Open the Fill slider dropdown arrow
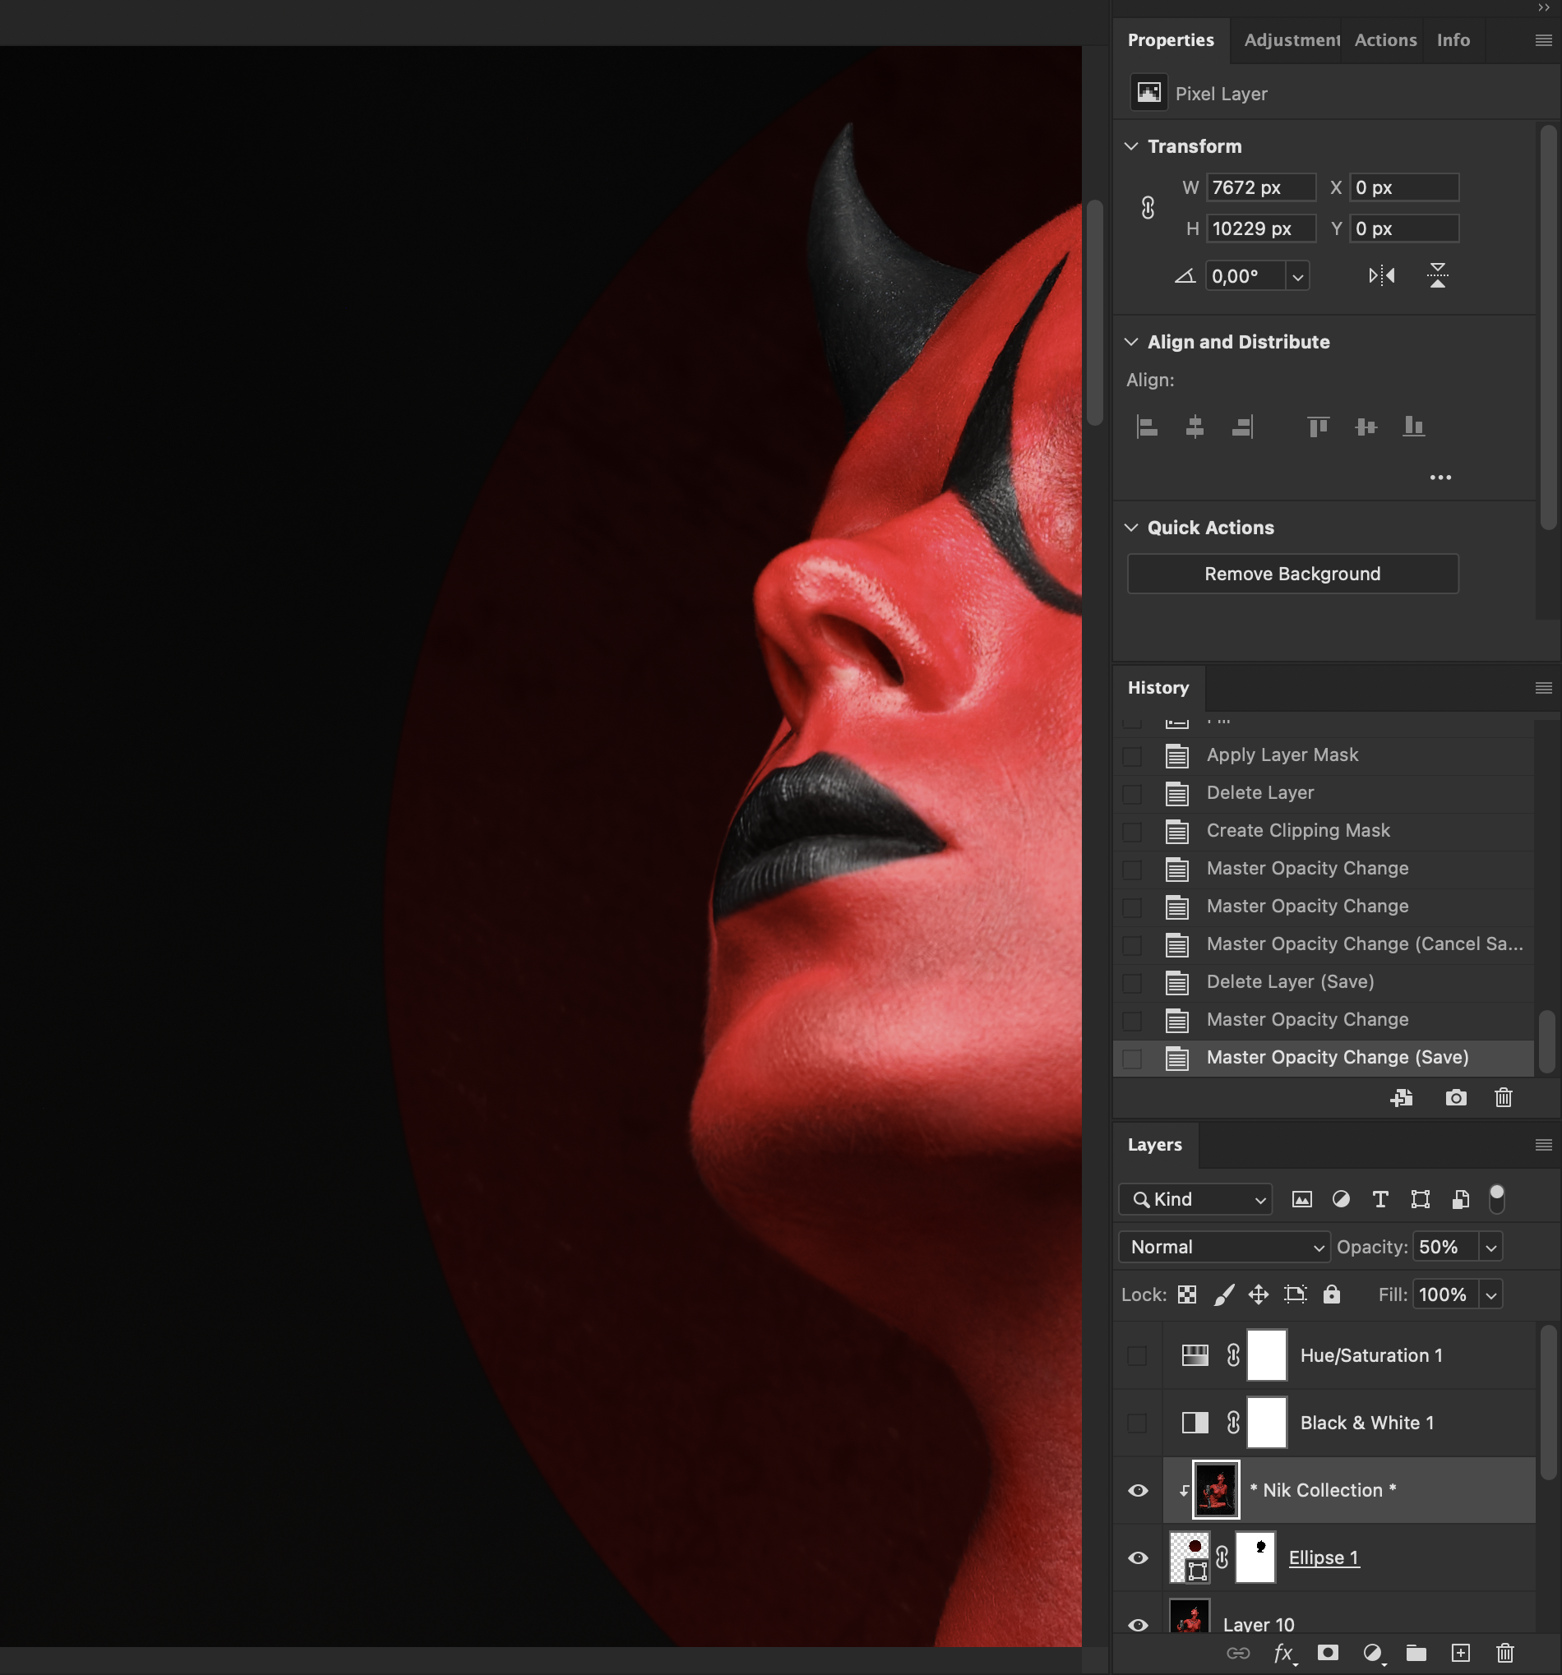Screen dimensions: 1562x1675 pyautogui.click(x=1491, y=1295)
